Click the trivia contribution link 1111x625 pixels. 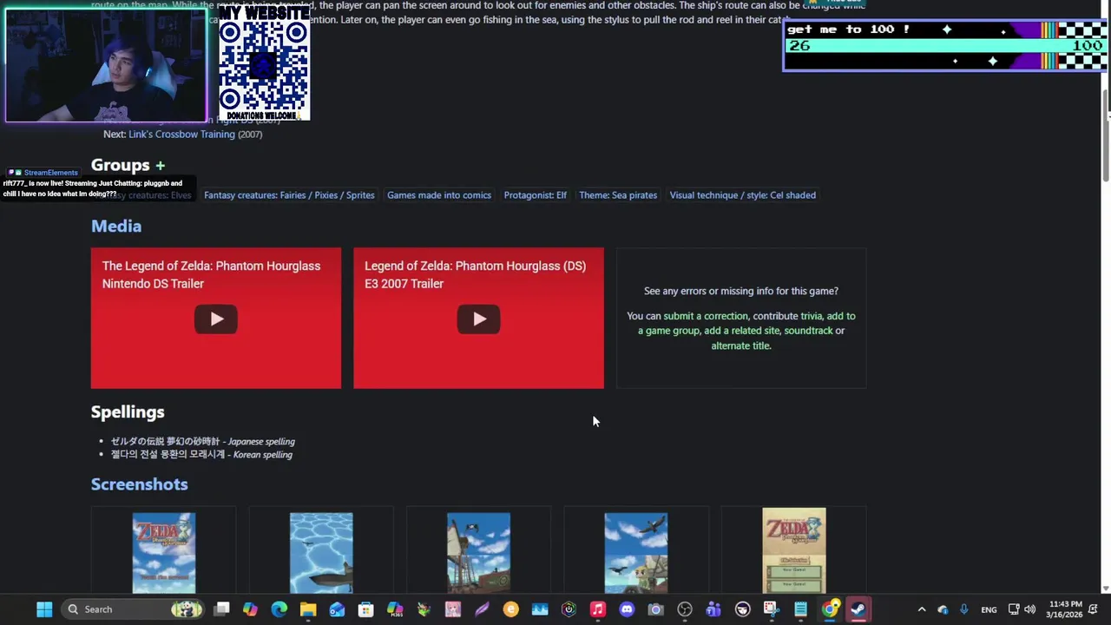[x=811, y=316]
